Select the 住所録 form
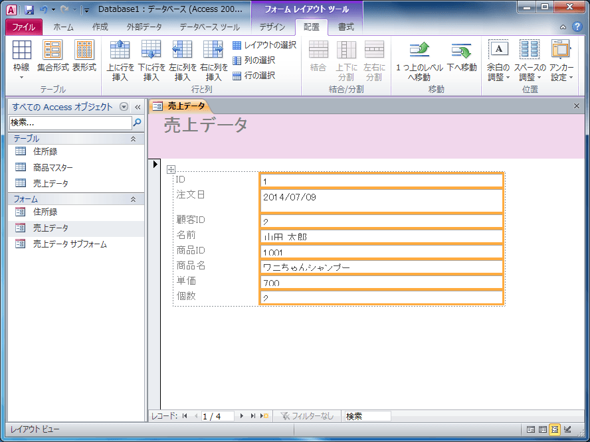The width and height of the screenshot is (590, 442). [x=76, y=212]
